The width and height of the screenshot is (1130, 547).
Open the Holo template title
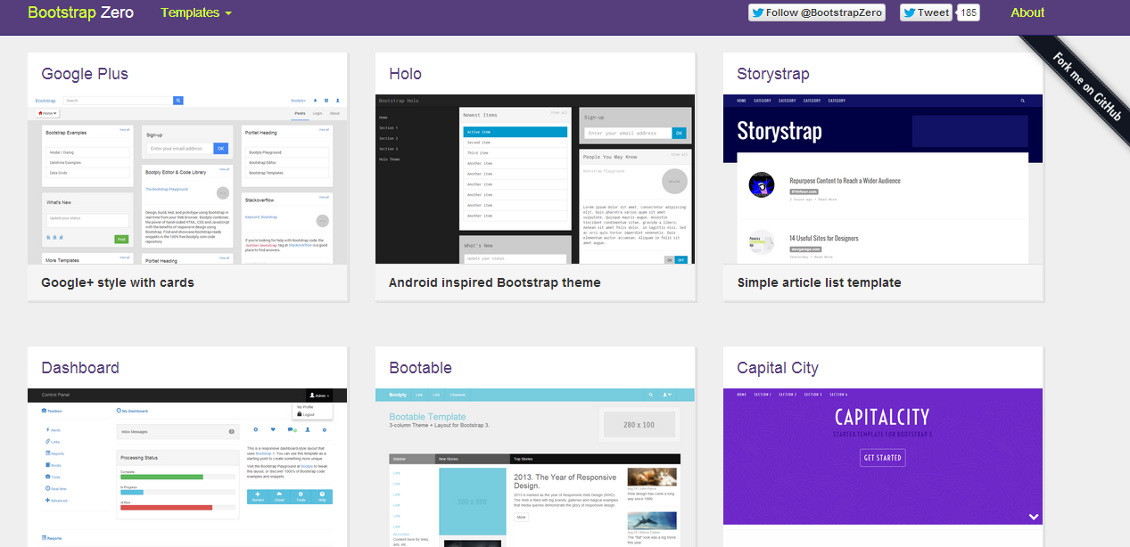tap(405, 74)
